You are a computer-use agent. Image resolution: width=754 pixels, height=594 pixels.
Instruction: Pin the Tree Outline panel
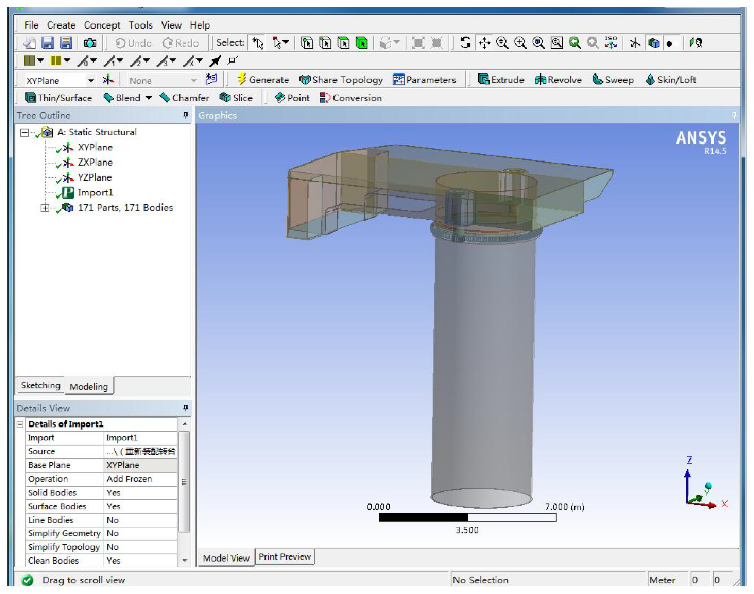(186, 115)
